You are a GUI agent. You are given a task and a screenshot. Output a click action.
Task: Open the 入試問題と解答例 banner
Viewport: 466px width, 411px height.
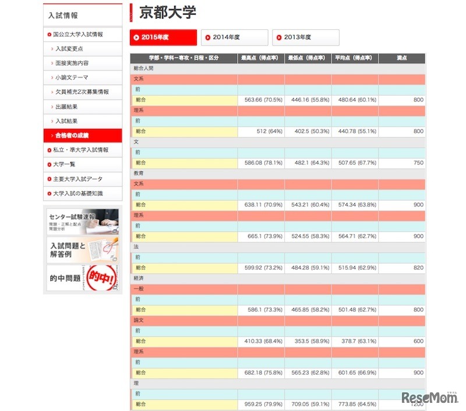click(x=83, y=250)
